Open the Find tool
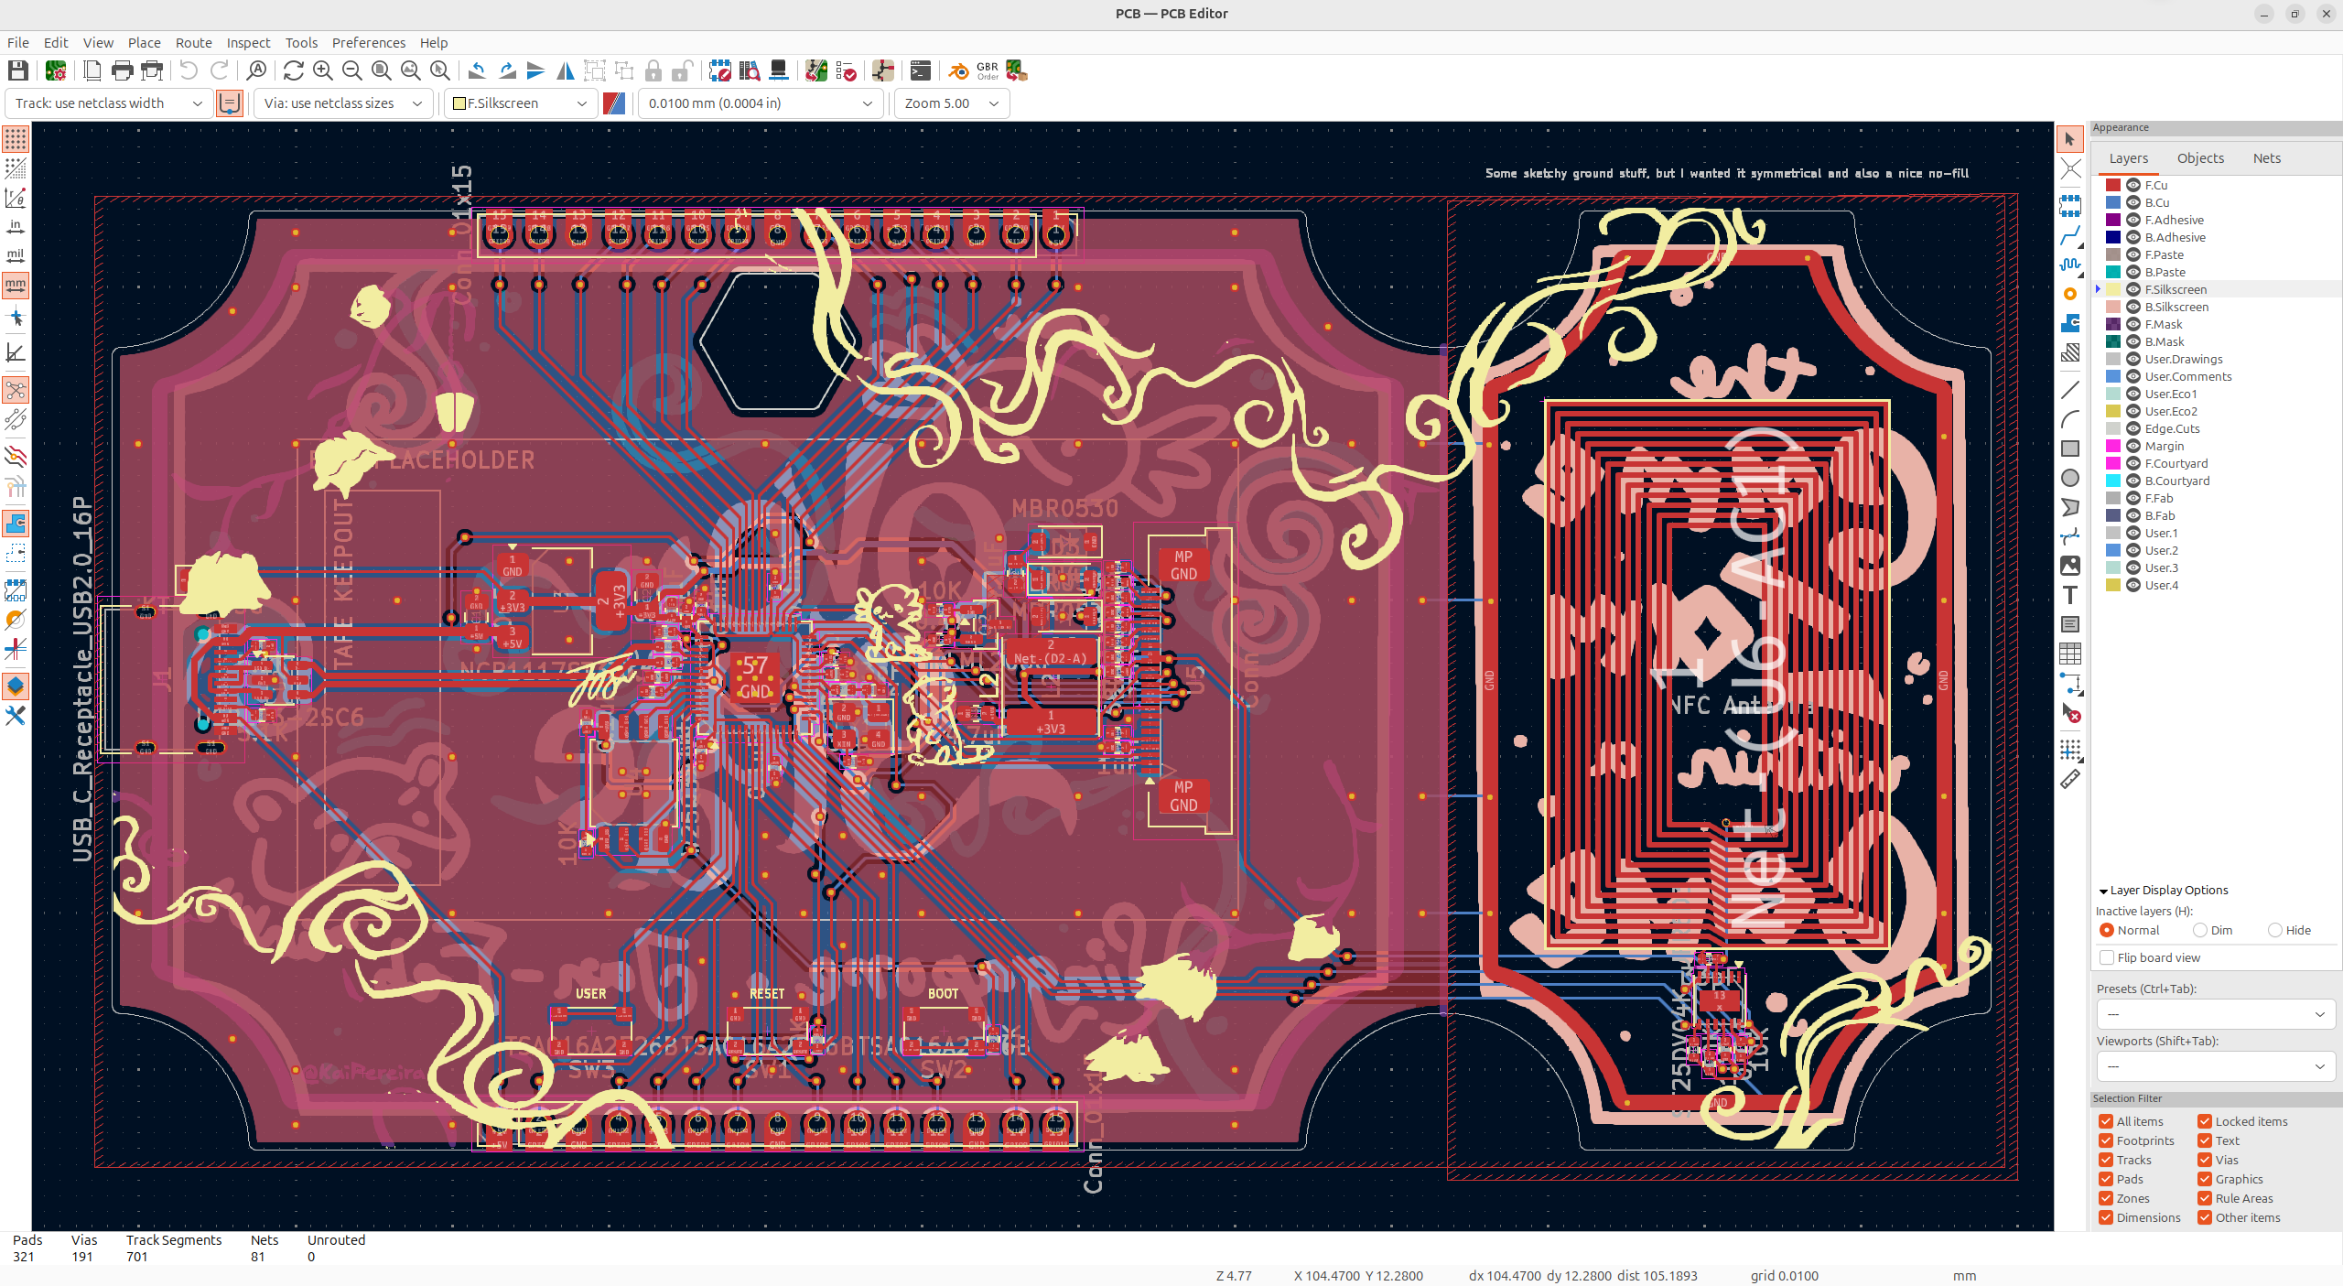Viewport: 2343px width, 1286px height. click(x=257, y=70)
